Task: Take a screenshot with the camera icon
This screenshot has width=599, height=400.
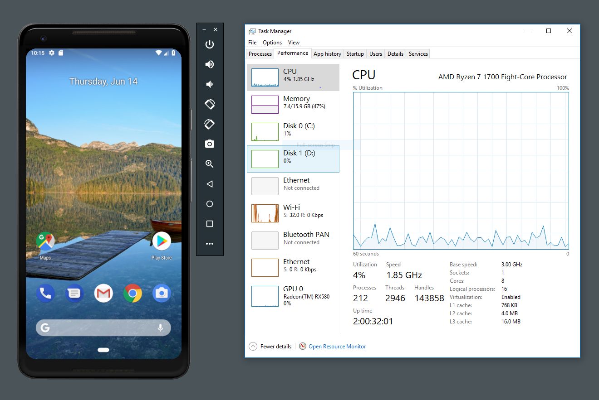Action: click(209, 144)
